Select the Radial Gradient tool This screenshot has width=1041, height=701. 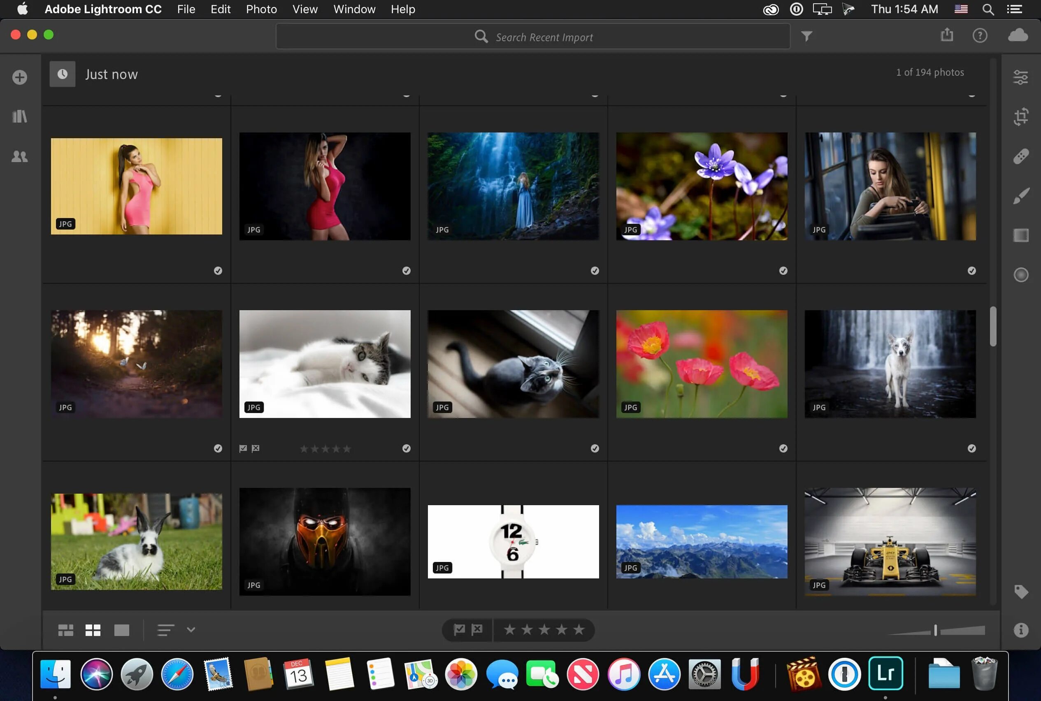pyautogui.click(x=1020, y=274)
